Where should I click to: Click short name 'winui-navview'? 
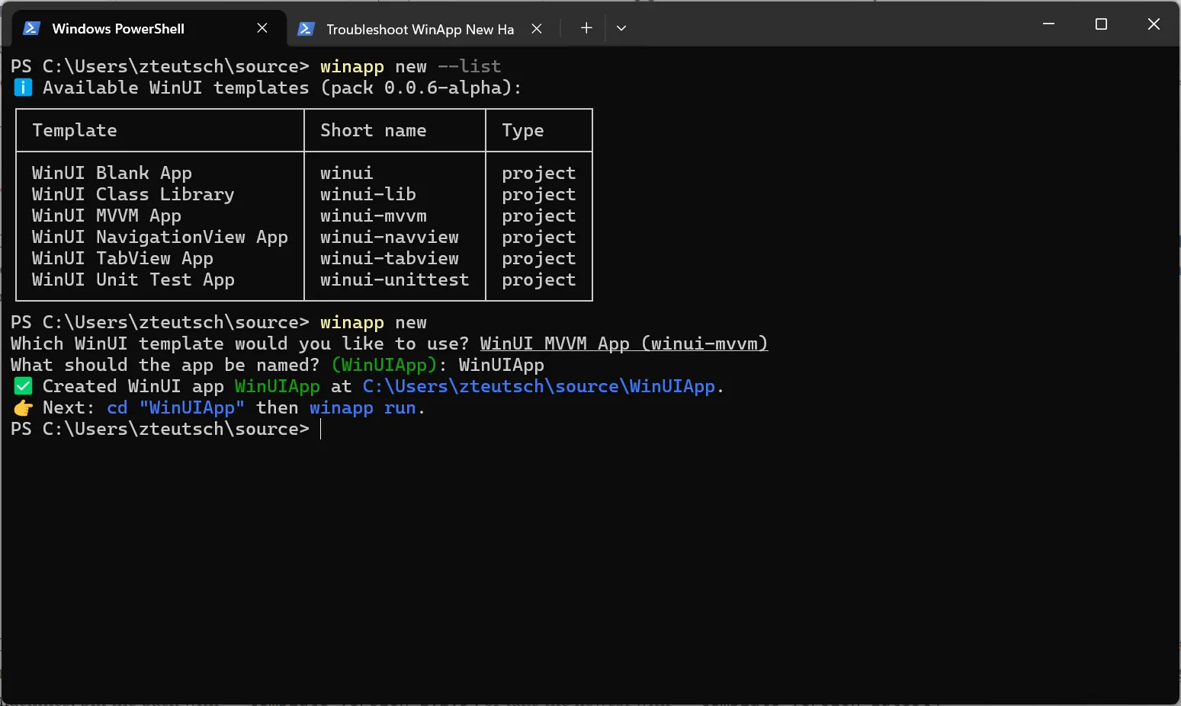pos(389,237)
